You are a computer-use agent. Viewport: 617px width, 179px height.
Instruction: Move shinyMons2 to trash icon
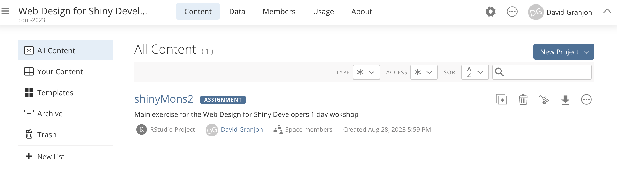(523, 99)
